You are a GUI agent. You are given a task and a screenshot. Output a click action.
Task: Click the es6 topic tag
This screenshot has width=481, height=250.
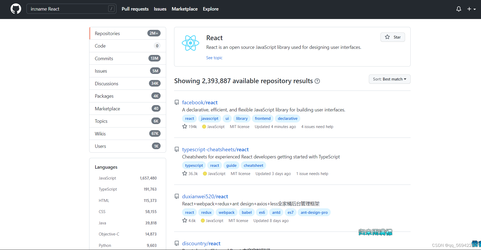click(262, 213)
